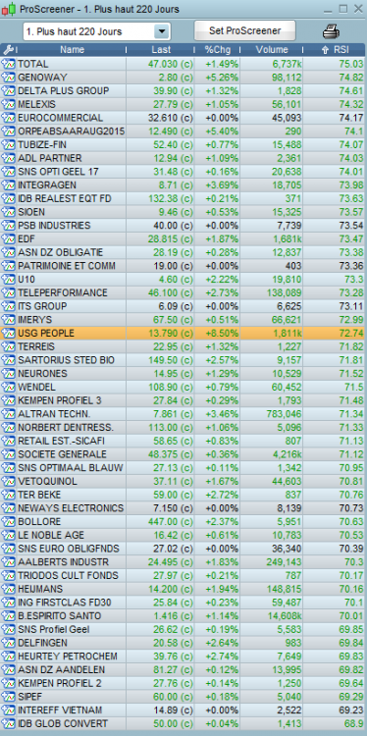Viewport: 367px width, 736px height.
Task: Open the chart icon next to BOLLORE
Action: click(9, 521)
